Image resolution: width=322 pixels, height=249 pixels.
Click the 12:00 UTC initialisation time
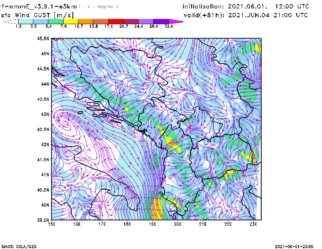[x=292, y=6]
